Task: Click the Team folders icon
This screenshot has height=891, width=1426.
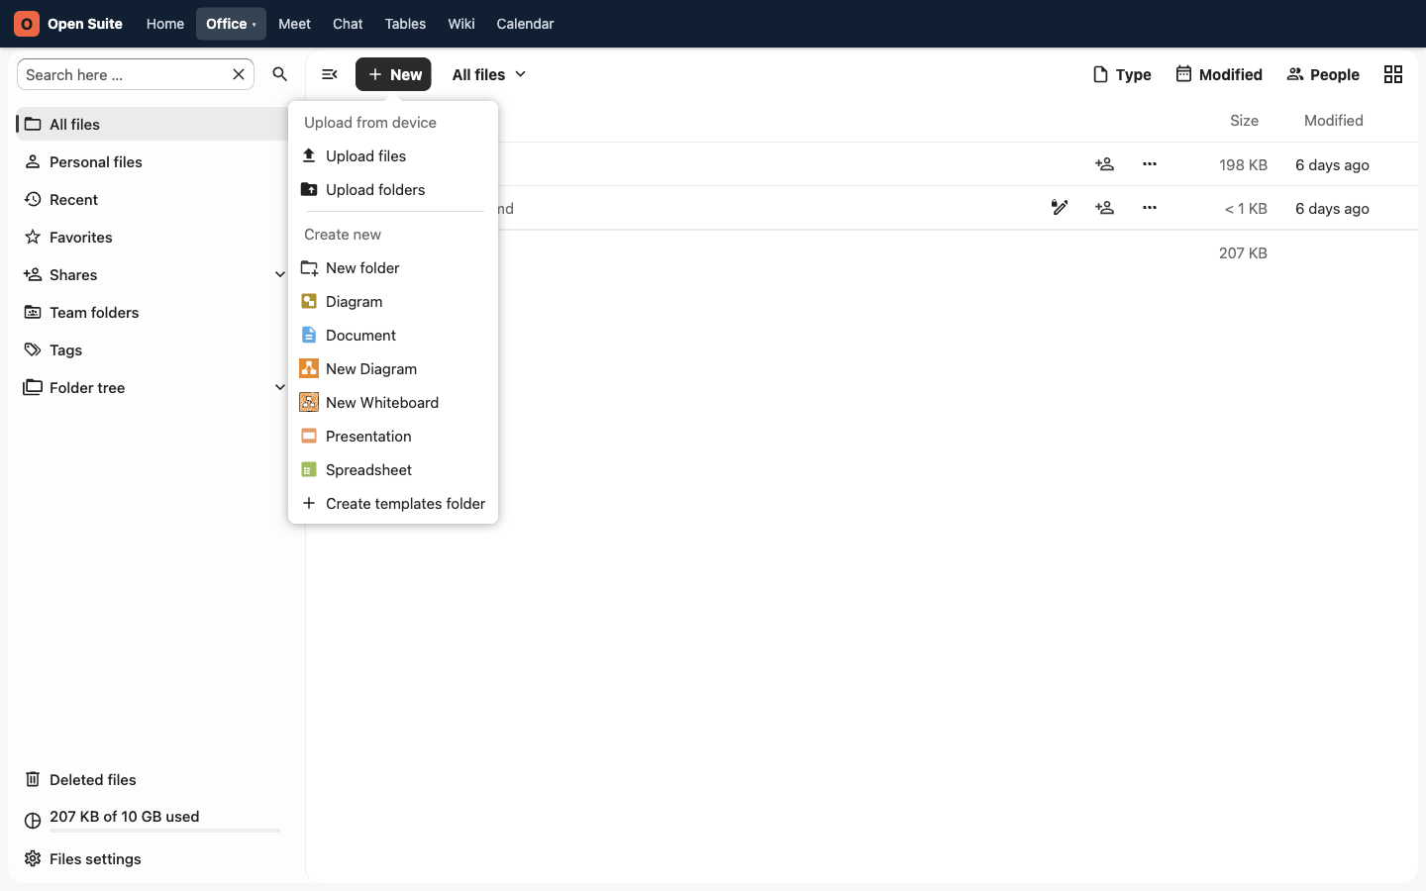Action: (33, 313)
